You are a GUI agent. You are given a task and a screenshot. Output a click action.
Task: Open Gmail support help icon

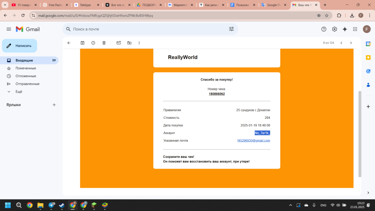click(324, 29)
